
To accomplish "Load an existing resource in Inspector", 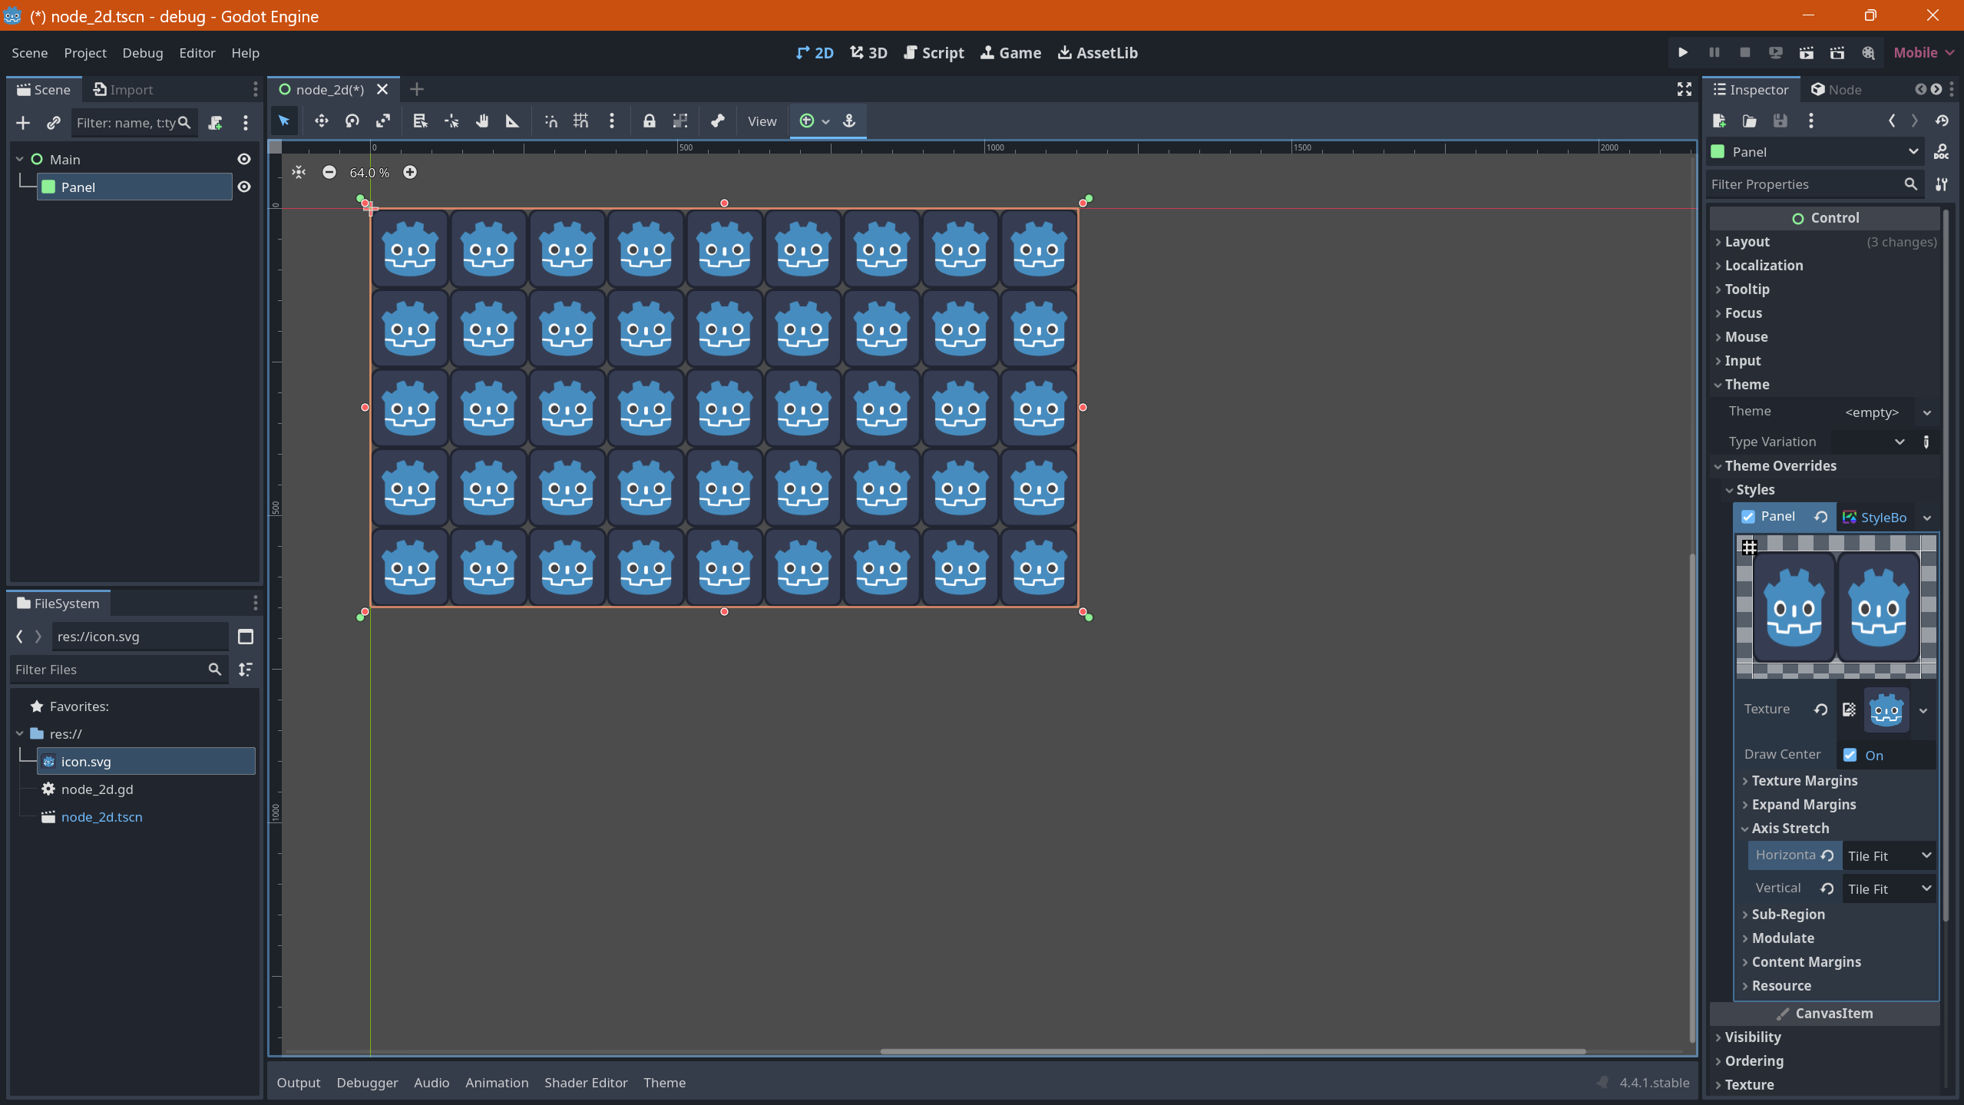I will 1750,121.
